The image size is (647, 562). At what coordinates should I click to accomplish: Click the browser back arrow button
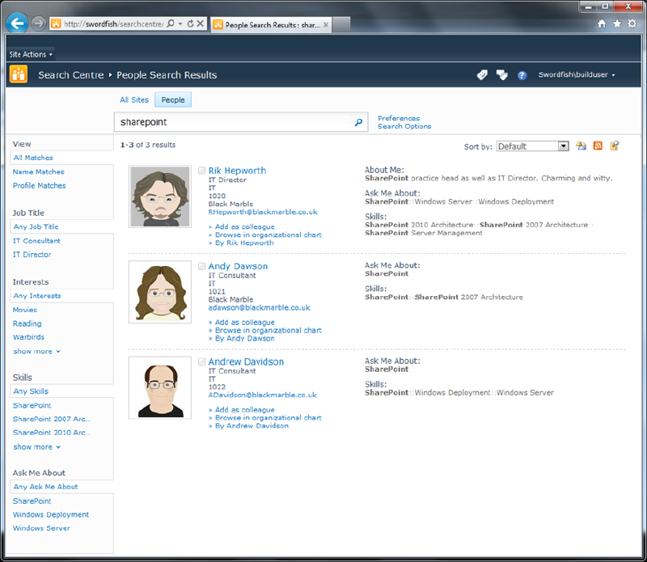(17, 23)
